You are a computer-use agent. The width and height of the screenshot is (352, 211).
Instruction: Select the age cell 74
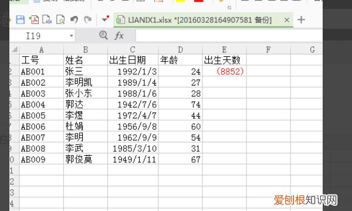(x=180, y=104)
